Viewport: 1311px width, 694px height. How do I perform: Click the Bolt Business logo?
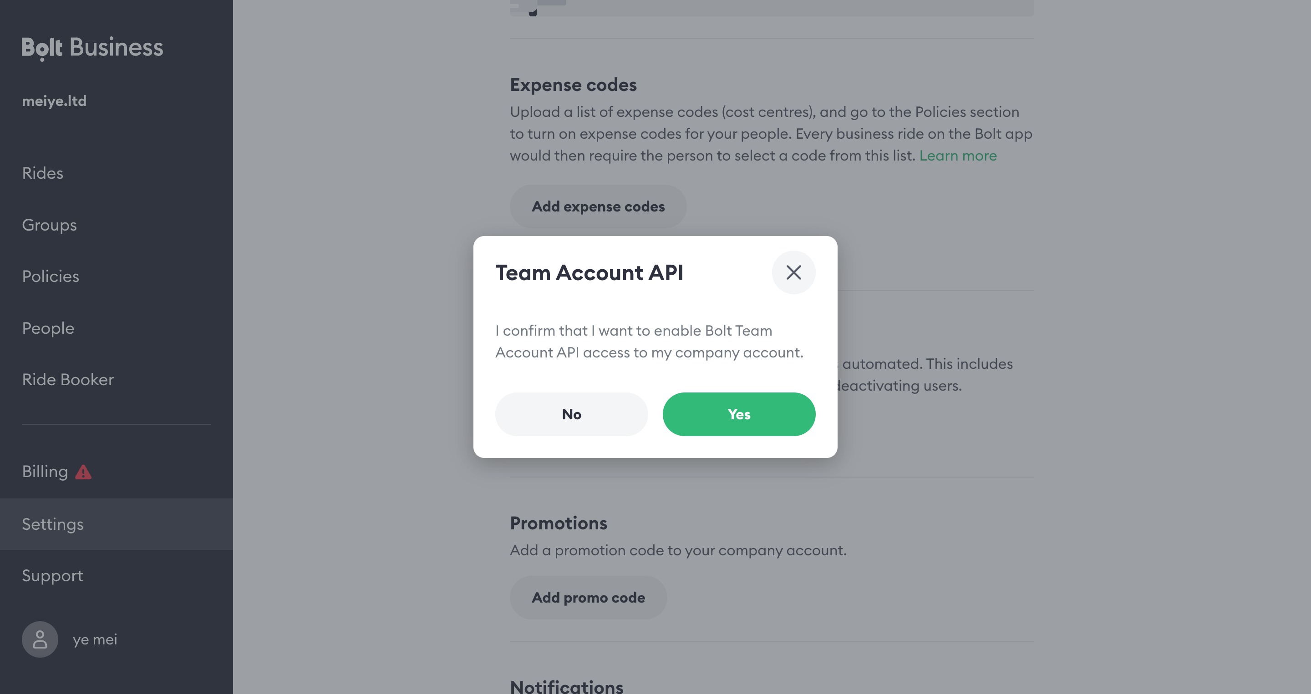[92, 48]
